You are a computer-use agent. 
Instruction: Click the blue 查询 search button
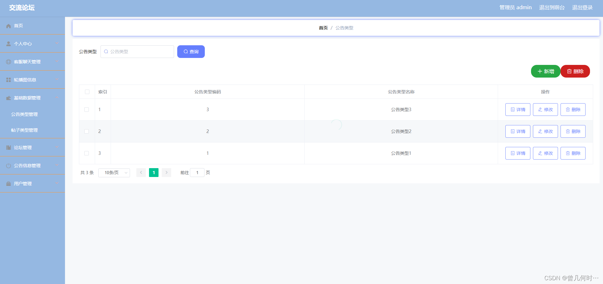[x=191, y=52]
